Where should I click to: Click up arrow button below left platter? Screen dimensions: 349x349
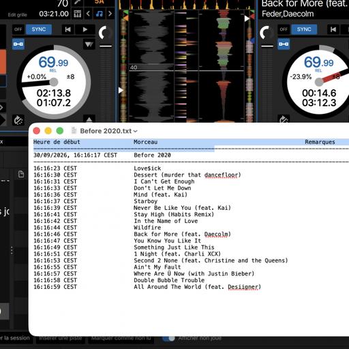pyautogui.click(x=89, y=119)
